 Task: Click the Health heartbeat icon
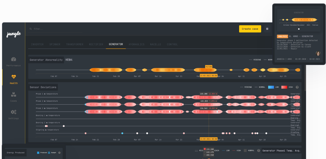point(13,77)
